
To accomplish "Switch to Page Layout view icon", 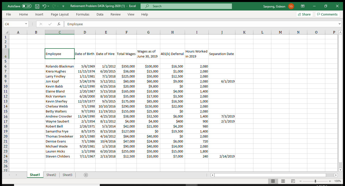I will [x=283, y=181].
